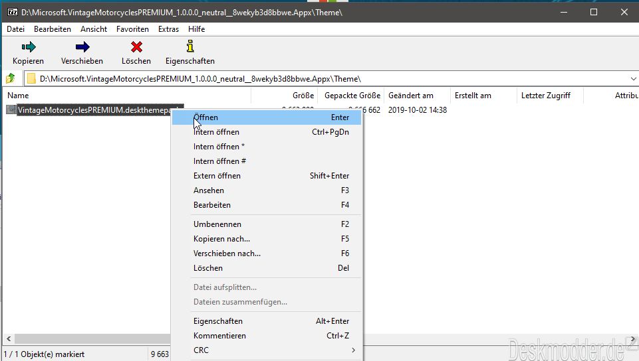The width and height of the screenshot is (639, 361).
Task: Go up one folder level icon
Action: 10,78
